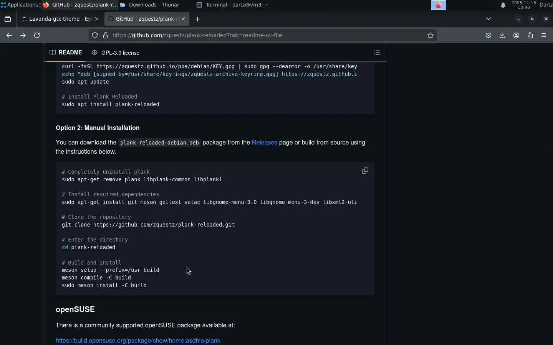Copy the manual installation code block
The width and height of the screenshot is (553, 345).
[365, 171]
